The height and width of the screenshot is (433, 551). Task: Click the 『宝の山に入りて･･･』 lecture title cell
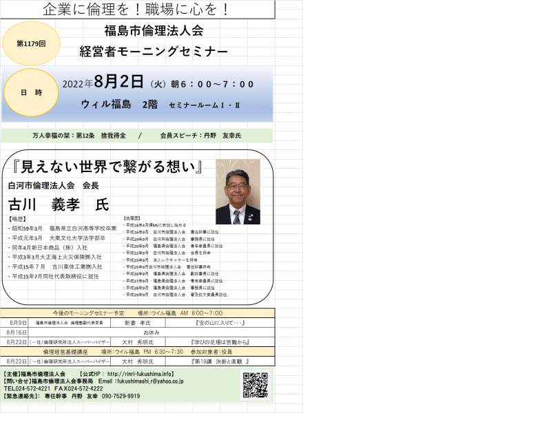[x=220, y=322]
